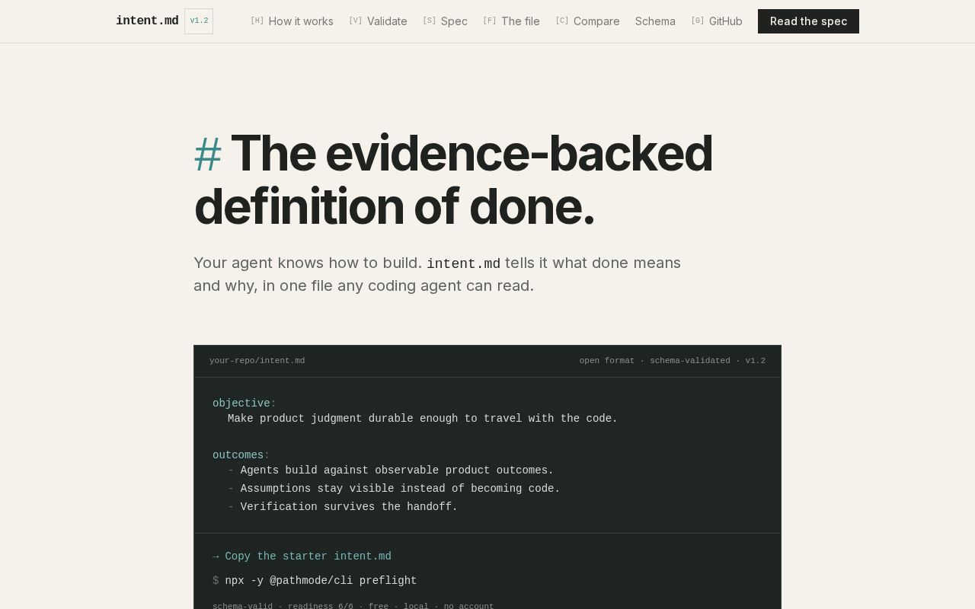Click the v1.2 version badge
The height and width of the screenshot is (609, 975).
pos(199,21)
